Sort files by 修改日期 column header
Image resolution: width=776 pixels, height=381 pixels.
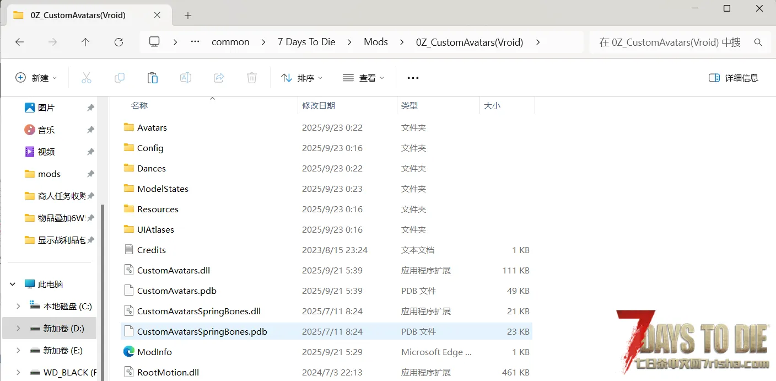click(x=319, y=105)
